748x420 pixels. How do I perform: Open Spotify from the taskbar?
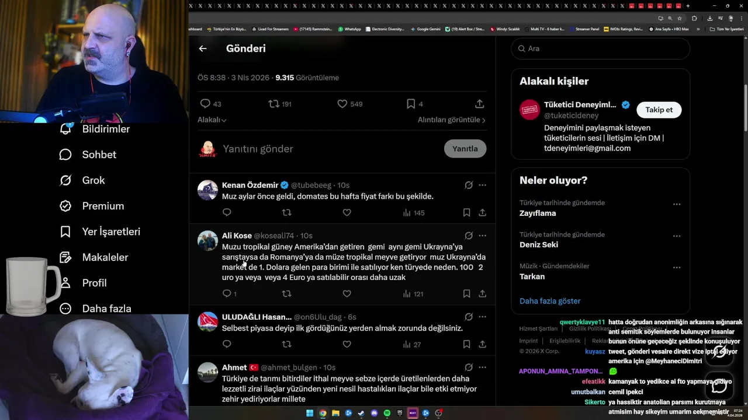click(387, 413)
